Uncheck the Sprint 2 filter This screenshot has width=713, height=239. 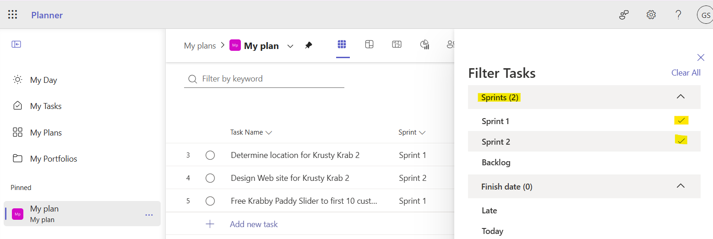pyautogui.click(x=681, y=141)
